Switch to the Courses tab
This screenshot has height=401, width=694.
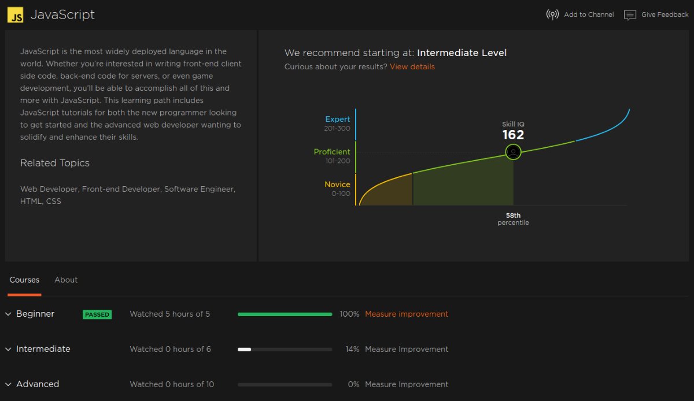click(x=24, y=280)
